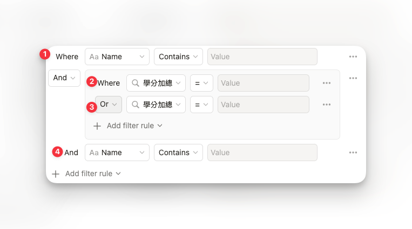This screenshot has height=229, width=412.
Task: Click plus icon for bottom Add filter rule
Action: coord(56,174)
